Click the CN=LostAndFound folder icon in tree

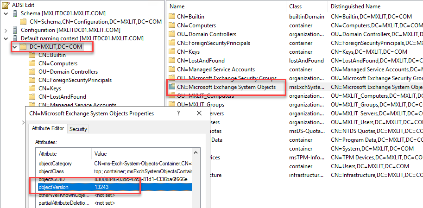[x=32, y=97]
